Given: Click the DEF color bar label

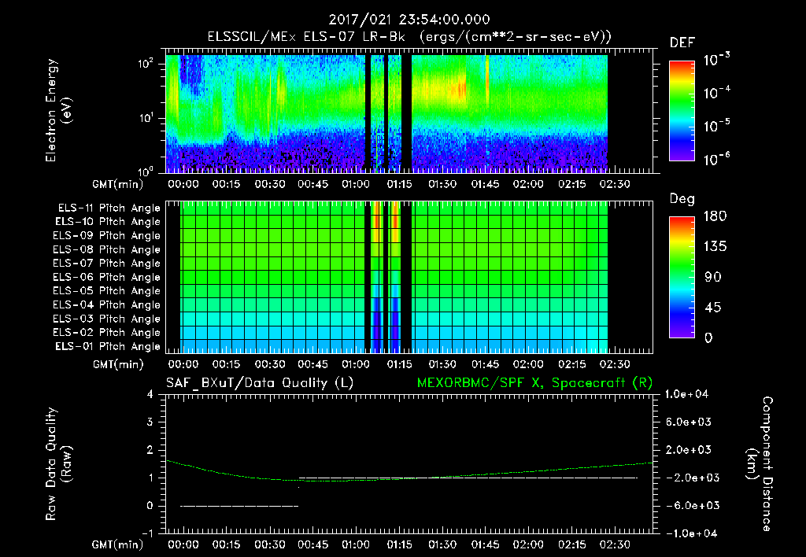Looking at the screenshot, I should tap(682, 43).
